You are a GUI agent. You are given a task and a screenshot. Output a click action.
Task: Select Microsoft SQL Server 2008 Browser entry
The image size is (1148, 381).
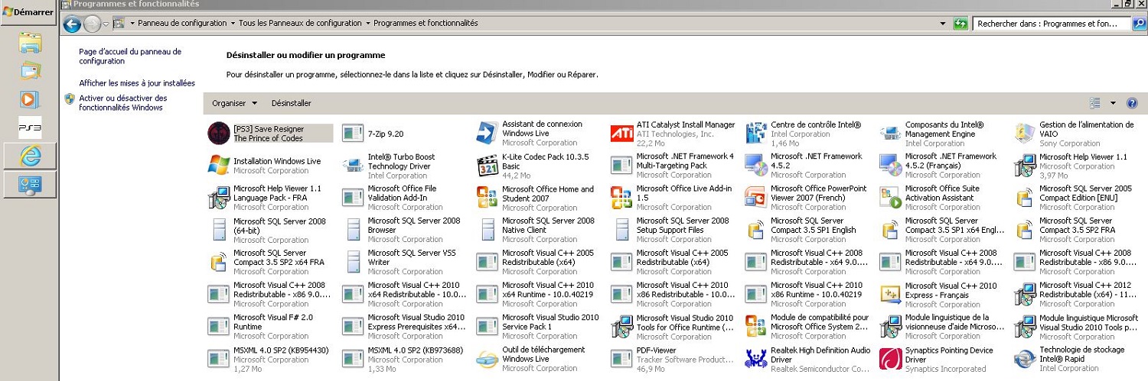coord(403,230)
